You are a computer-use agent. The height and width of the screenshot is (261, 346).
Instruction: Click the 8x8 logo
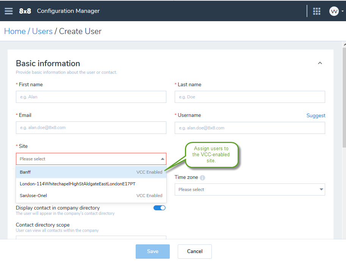(x=25, y=11)
